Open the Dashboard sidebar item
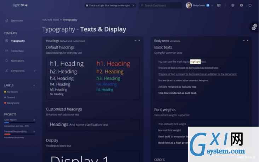 (17, 21)
